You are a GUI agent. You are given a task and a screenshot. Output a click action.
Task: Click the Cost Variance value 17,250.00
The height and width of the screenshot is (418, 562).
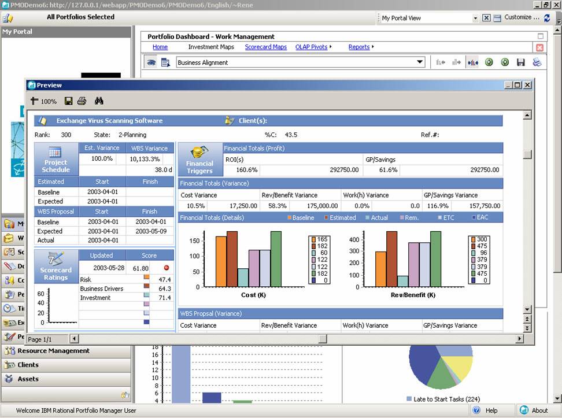(x=243, y=206)
